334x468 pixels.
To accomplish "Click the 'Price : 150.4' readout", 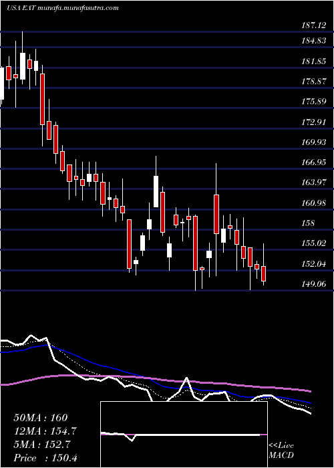I will click(45, 458).
